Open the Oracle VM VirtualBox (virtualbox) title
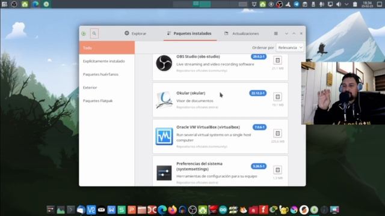The width and height of the screenshot is (385, 216). tap(208, 127)
